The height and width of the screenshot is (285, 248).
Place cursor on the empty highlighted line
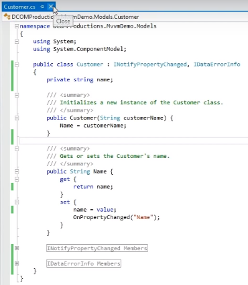[133, 141]
